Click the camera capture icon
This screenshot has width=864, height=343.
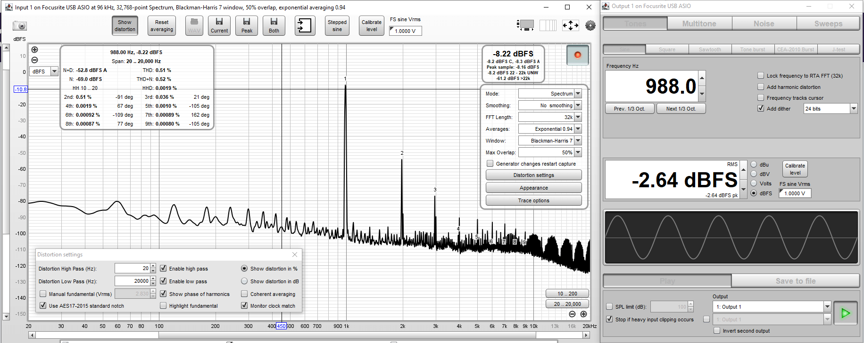[20, 26]
